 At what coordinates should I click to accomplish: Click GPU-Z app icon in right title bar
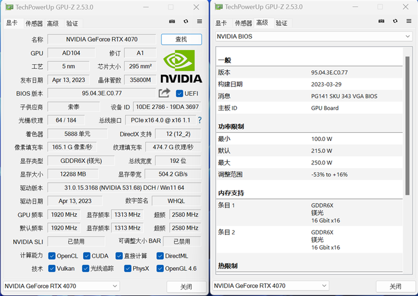[x=219, y=7]
